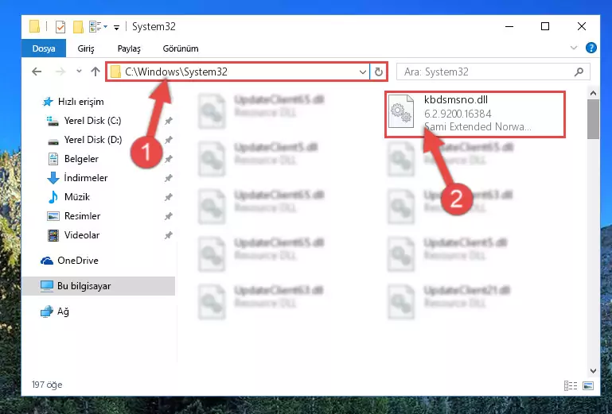This screenshot has width=612, height=414.
Task: Open the Videolar folder shortcut
Action: [x=73, y=235]
